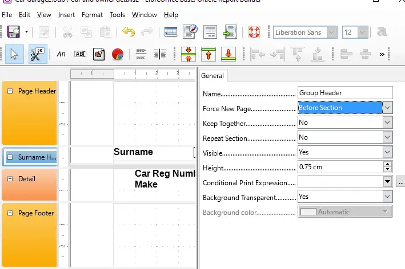Open the Visible dropdown
The height and width of the screenshot is (269, 405).
[x=387, y=152]
